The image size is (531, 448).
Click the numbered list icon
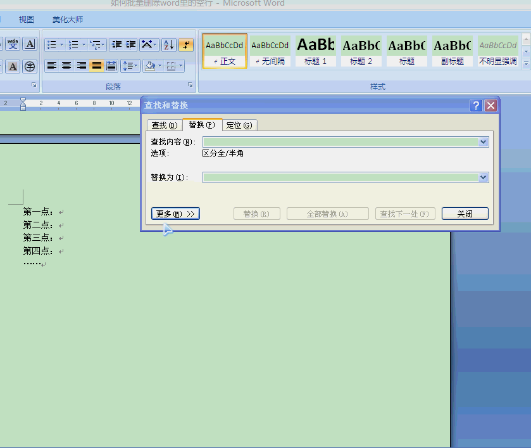[73, 45]
